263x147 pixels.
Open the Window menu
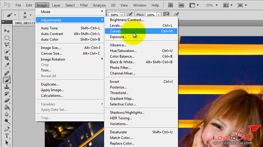(x=140, y=5)
